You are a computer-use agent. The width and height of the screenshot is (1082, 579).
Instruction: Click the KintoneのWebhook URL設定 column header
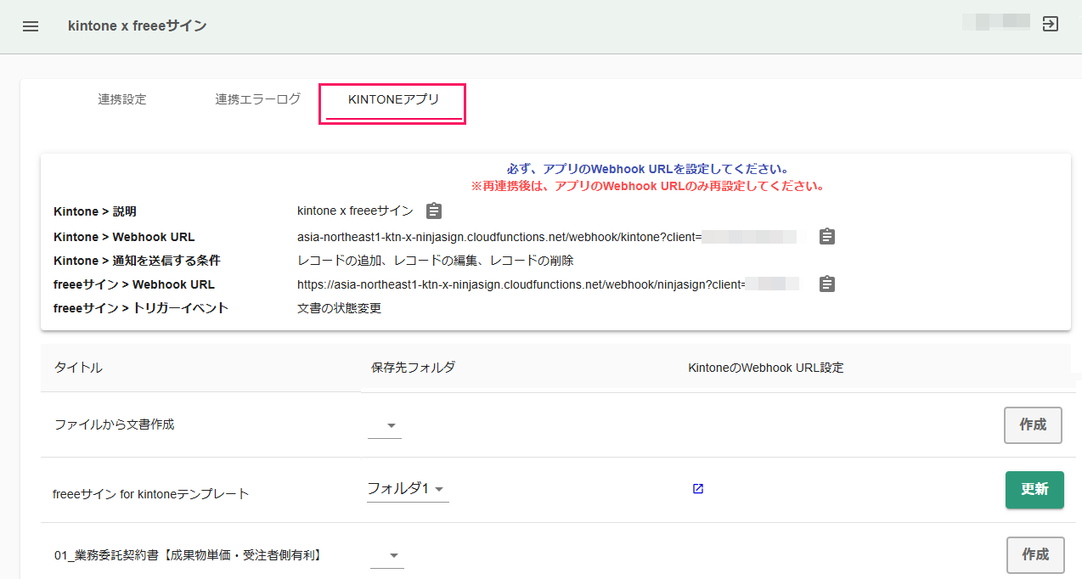[x=766, y=368]
